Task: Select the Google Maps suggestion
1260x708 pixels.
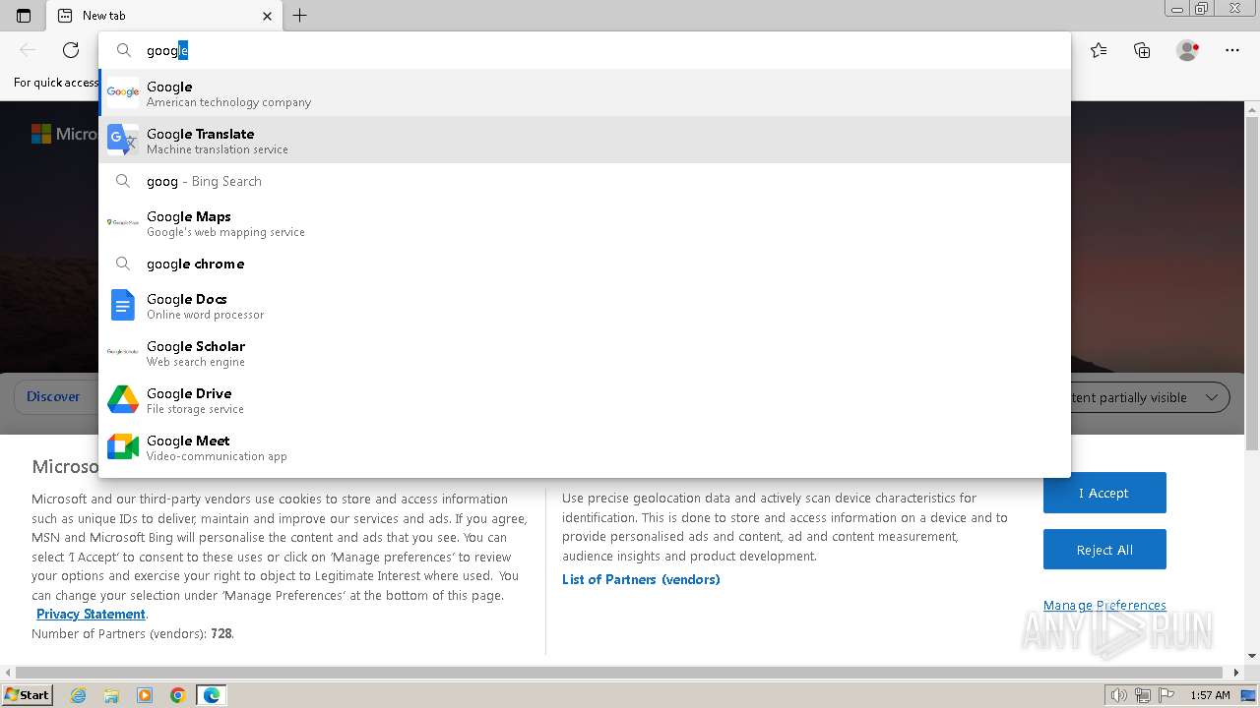Action: (x=585, y=223)
